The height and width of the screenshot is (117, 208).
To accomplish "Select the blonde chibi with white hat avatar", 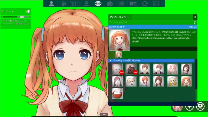I will tap(131, 81).
